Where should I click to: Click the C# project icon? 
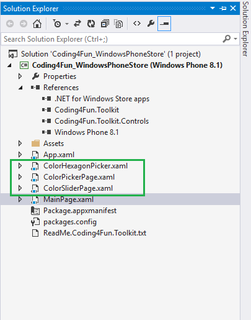pyautogui.click(x=24, y=65)
